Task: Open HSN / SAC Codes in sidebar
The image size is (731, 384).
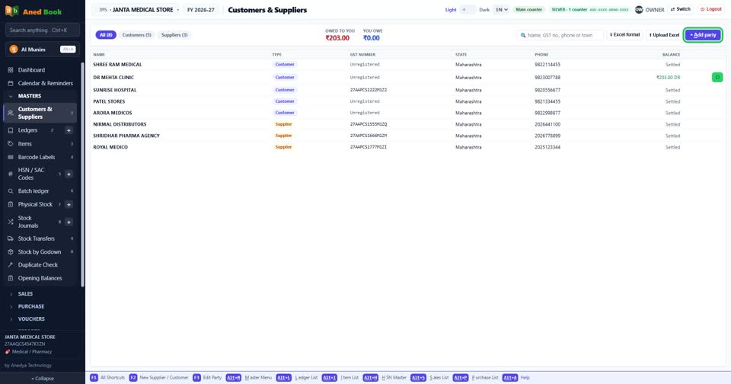Action: (x=31, y=174)
